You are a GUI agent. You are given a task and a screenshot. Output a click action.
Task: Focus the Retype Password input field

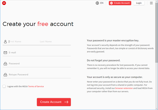[x=40, y=75]
